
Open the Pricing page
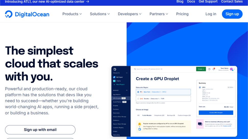[x=182, y=14]
